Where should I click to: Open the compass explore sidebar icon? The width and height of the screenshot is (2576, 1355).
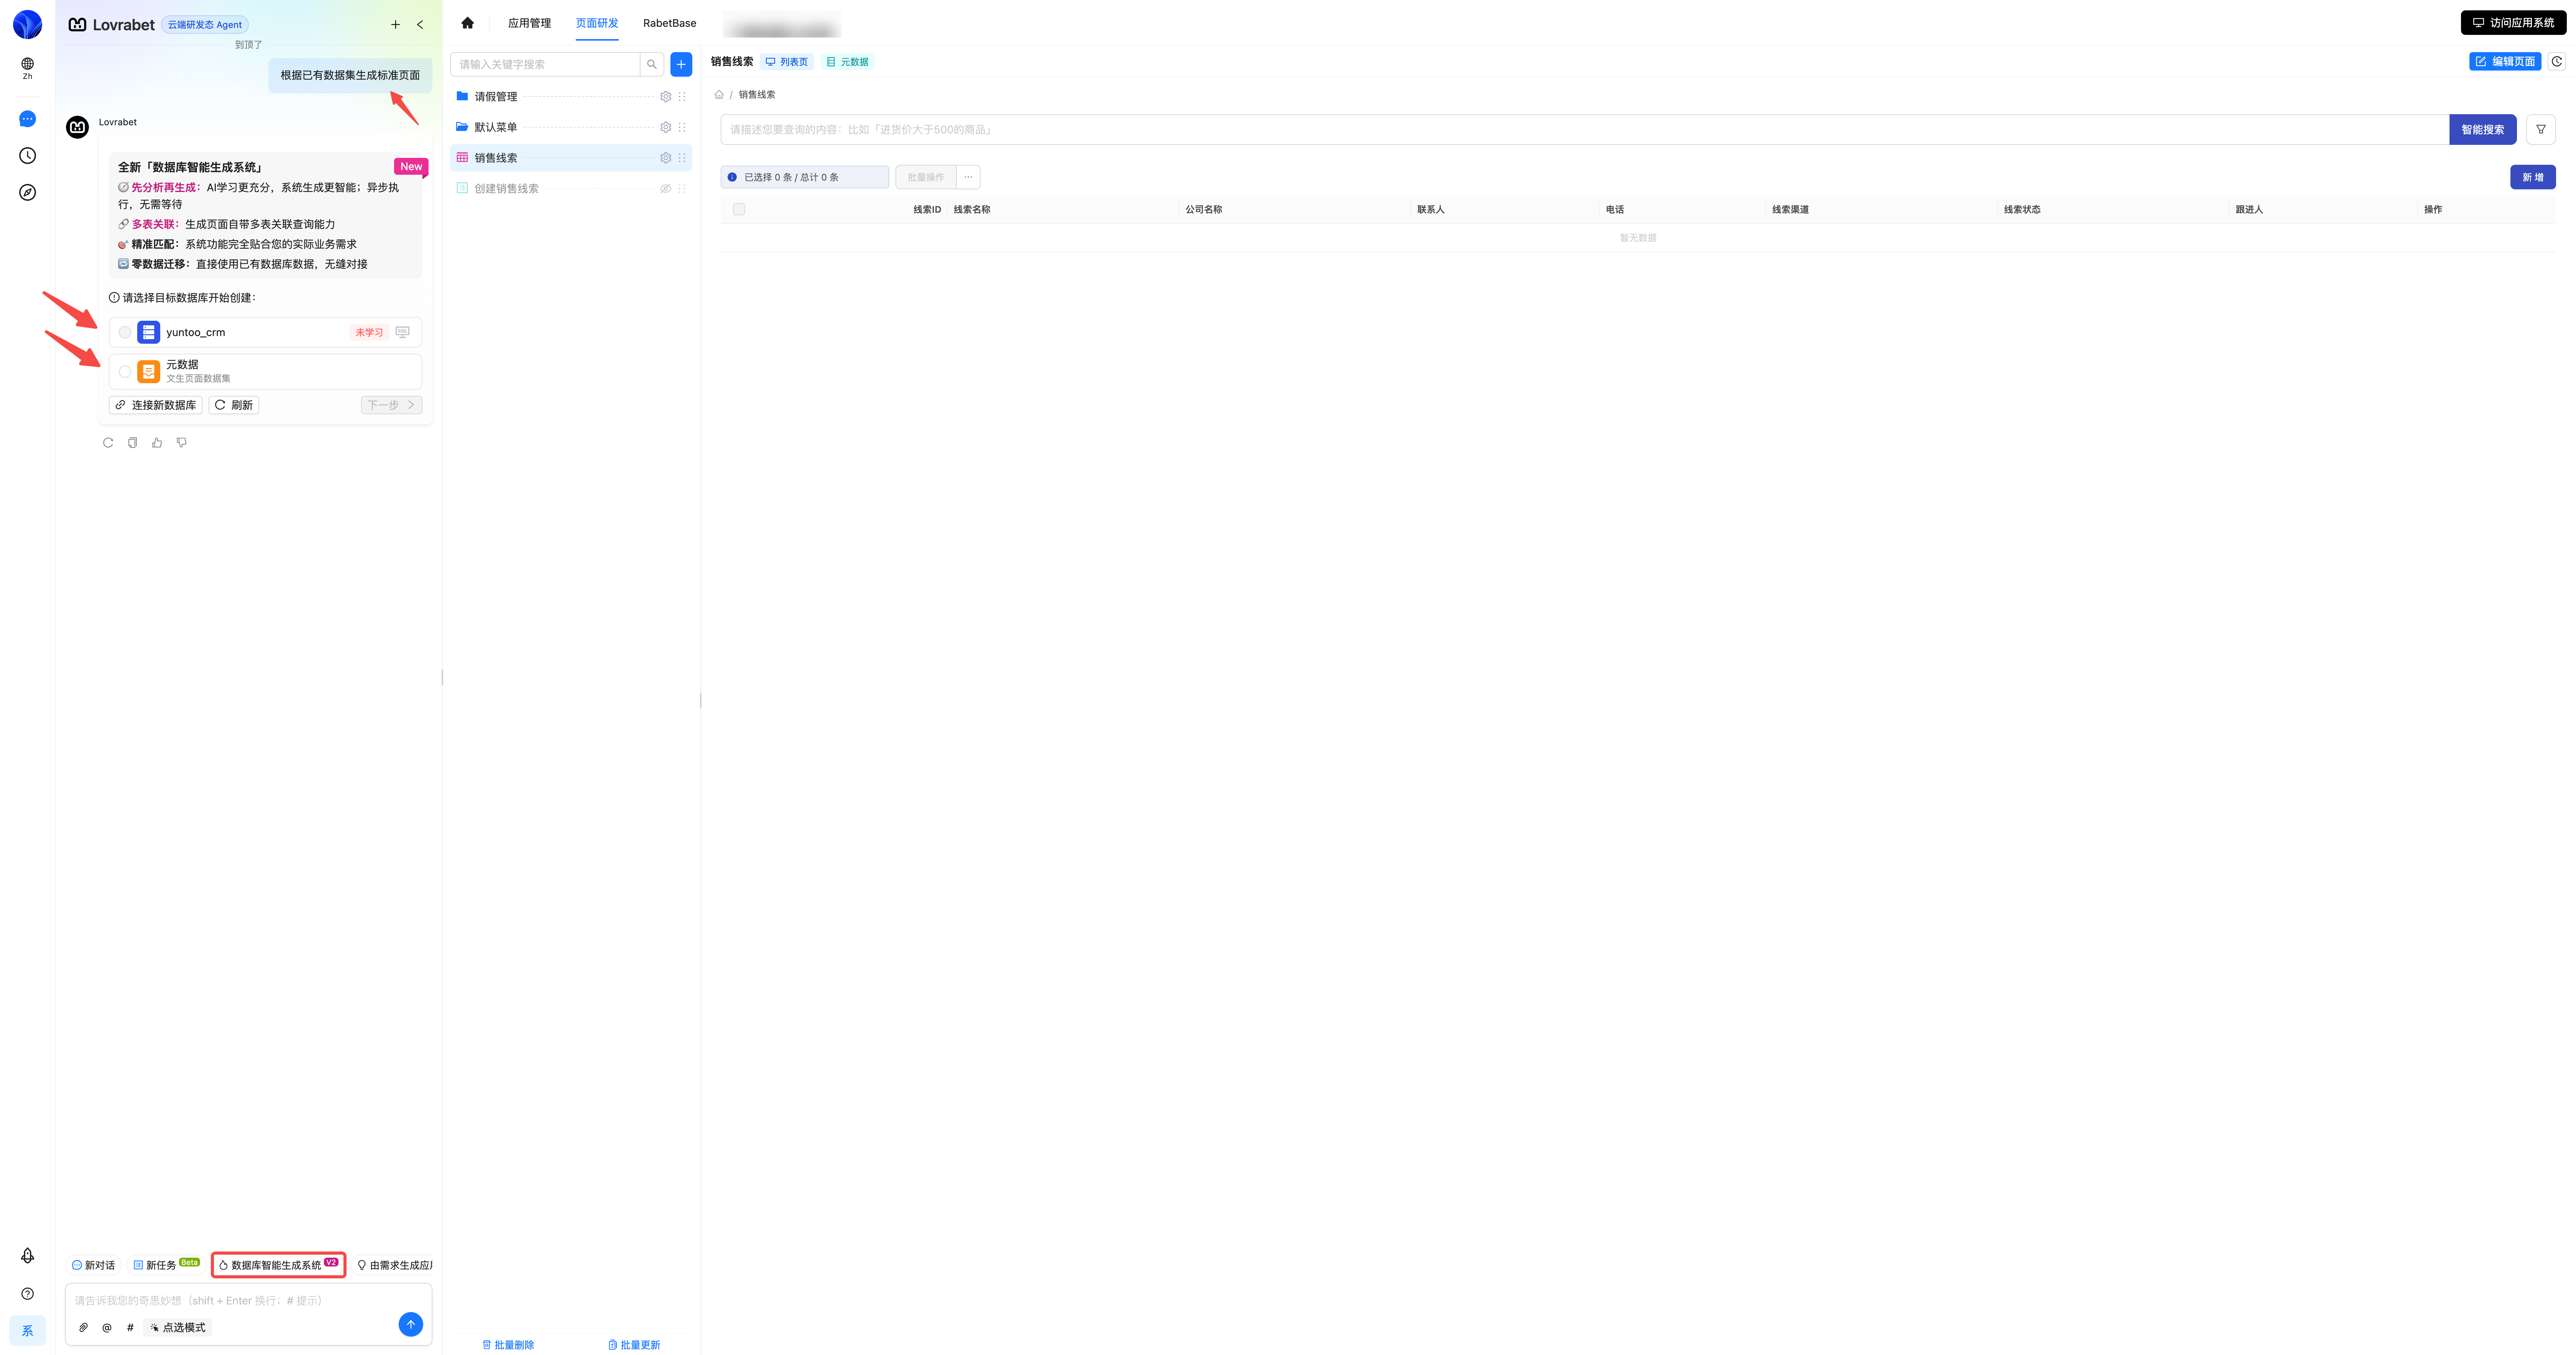[x=27, y=192]
